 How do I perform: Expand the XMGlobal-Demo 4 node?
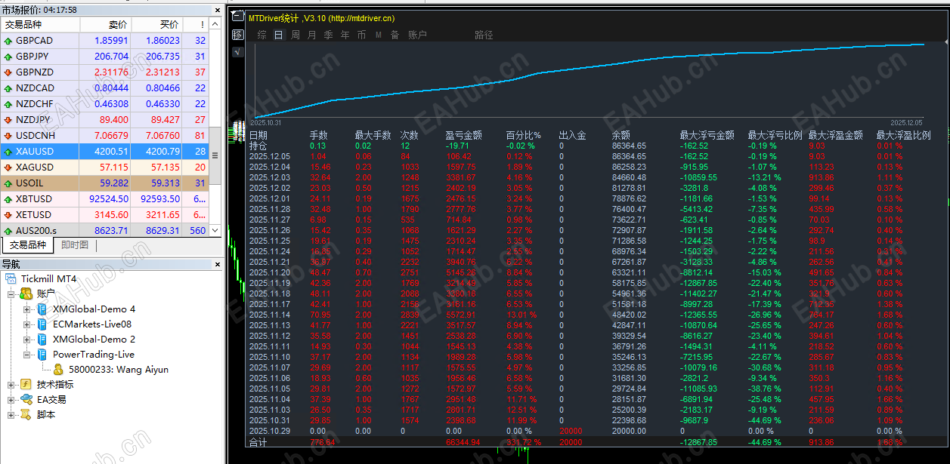tap(27, 309)
